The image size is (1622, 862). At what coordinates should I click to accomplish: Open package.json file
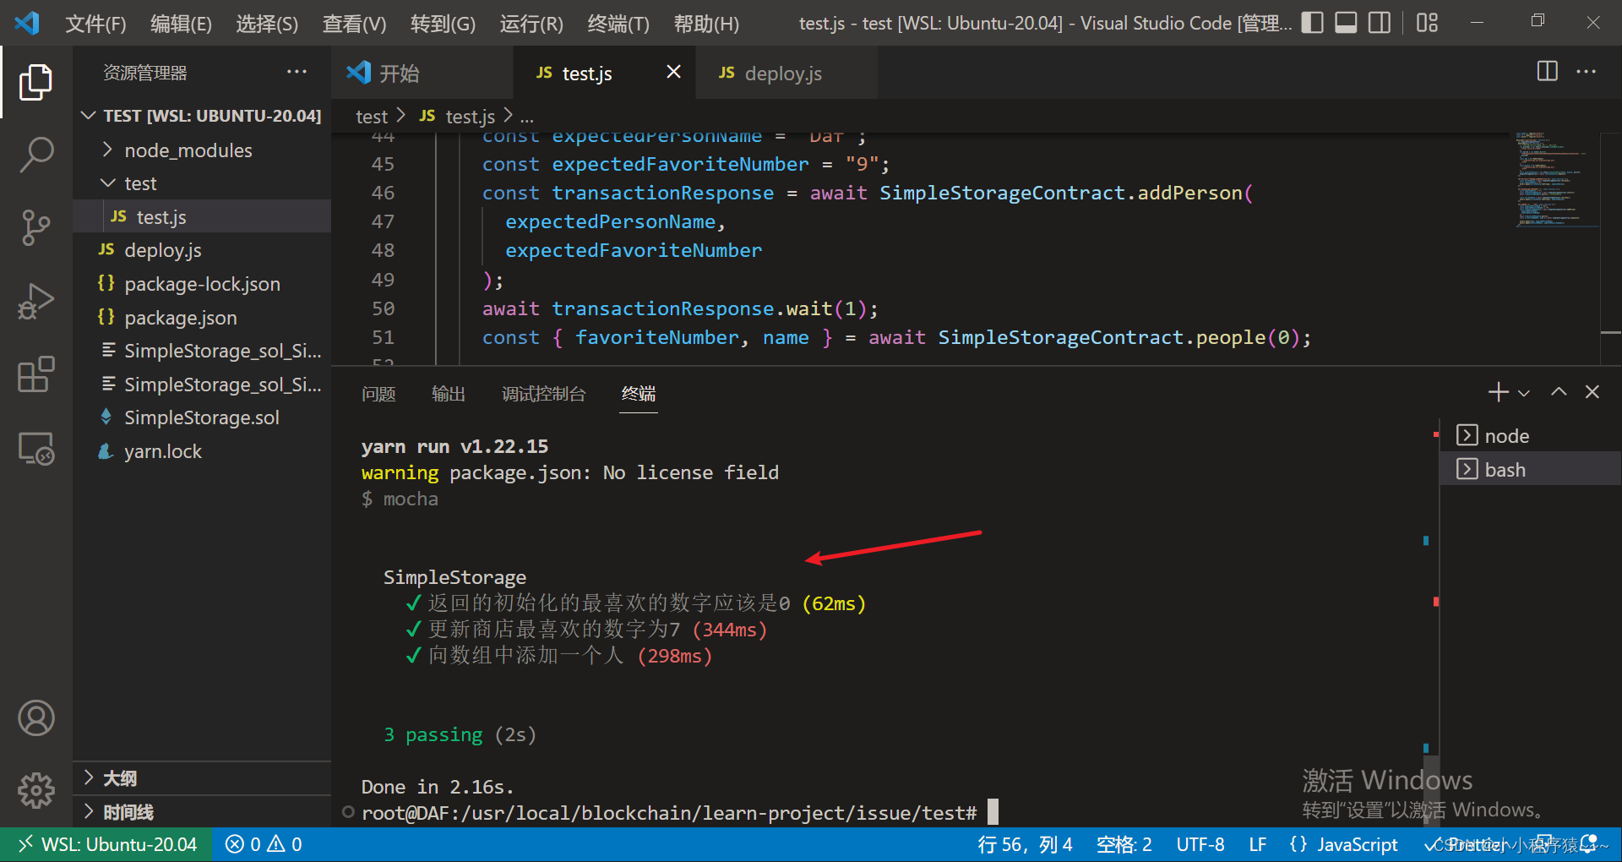(202, 318)
